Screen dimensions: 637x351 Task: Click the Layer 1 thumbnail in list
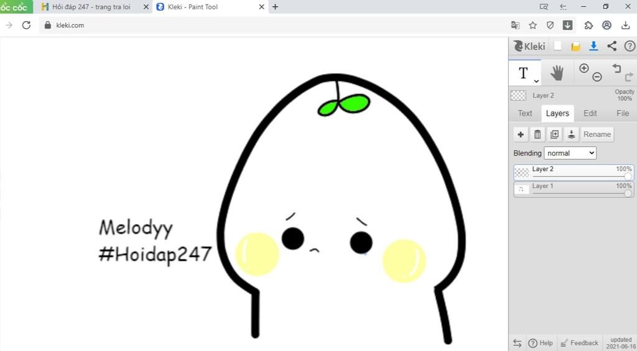(522, 189)
